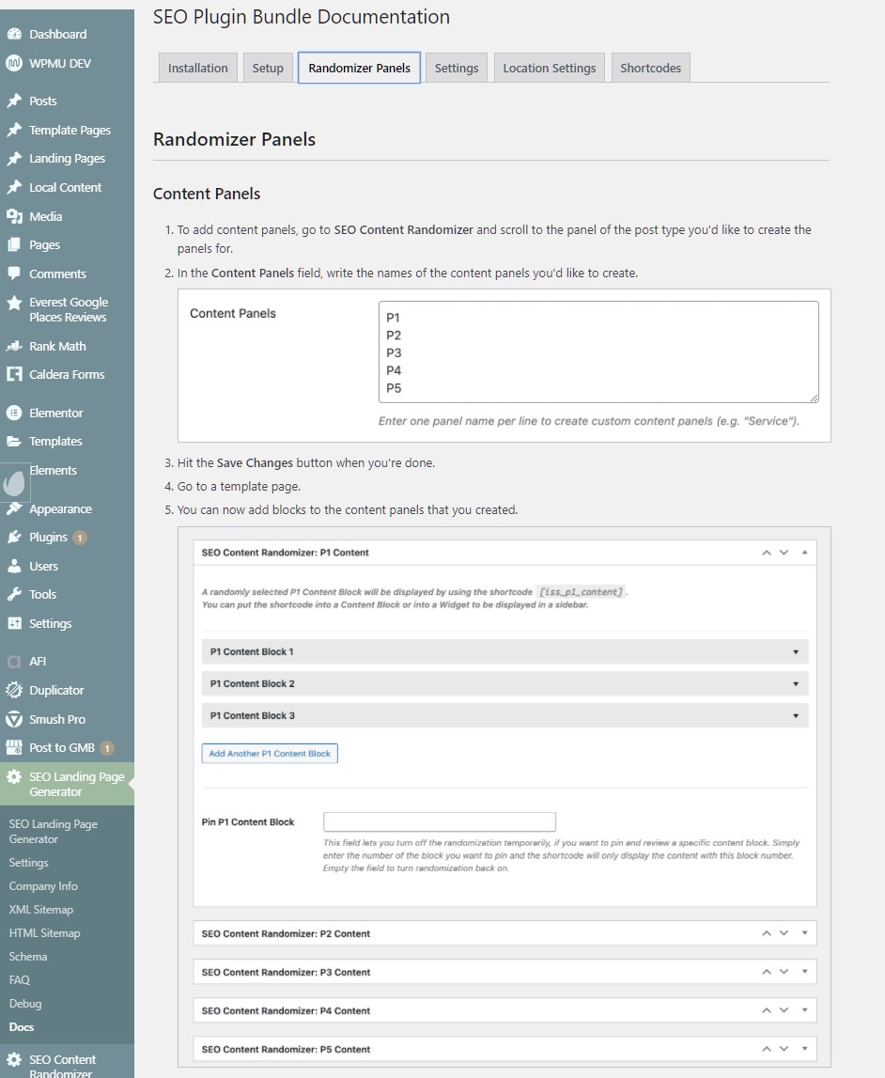Open the Installation tab
This screenshot has height=1078, width=885.
point(198,68)
